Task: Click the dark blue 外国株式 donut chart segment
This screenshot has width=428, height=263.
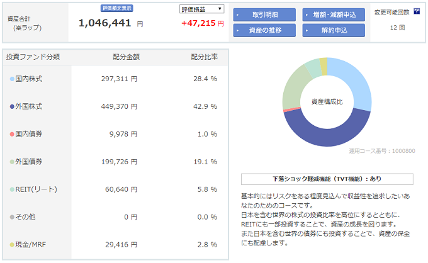Action: pyautogui.click(x=327, y=138)
